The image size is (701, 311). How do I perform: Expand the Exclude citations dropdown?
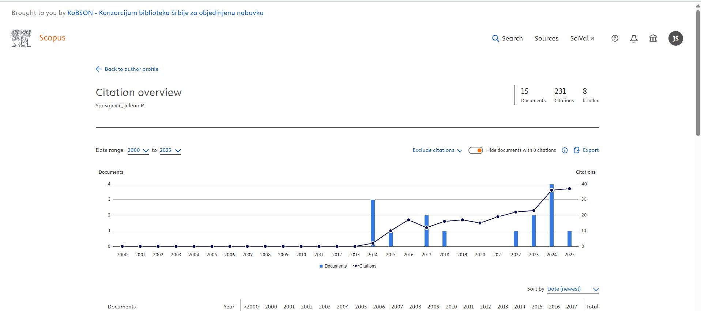(437, 150)
